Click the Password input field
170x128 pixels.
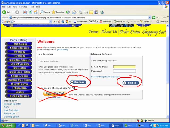point(124,71)
